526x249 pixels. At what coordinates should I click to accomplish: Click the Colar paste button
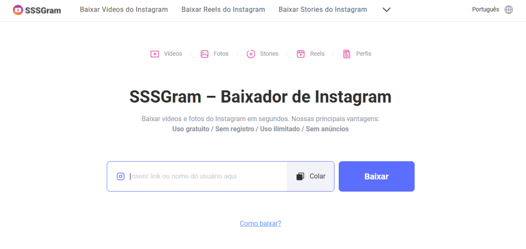click(310, 176)
